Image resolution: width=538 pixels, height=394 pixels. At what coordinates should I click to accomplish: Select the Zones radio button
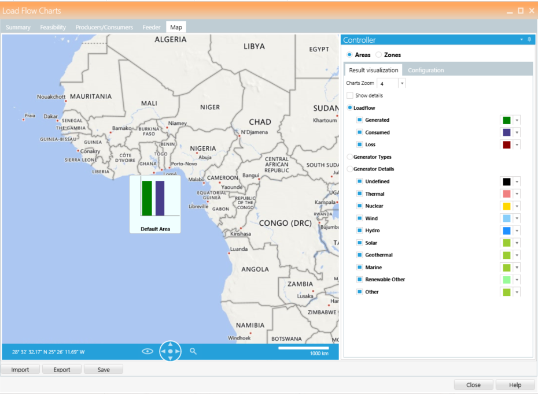coord(378,55)
